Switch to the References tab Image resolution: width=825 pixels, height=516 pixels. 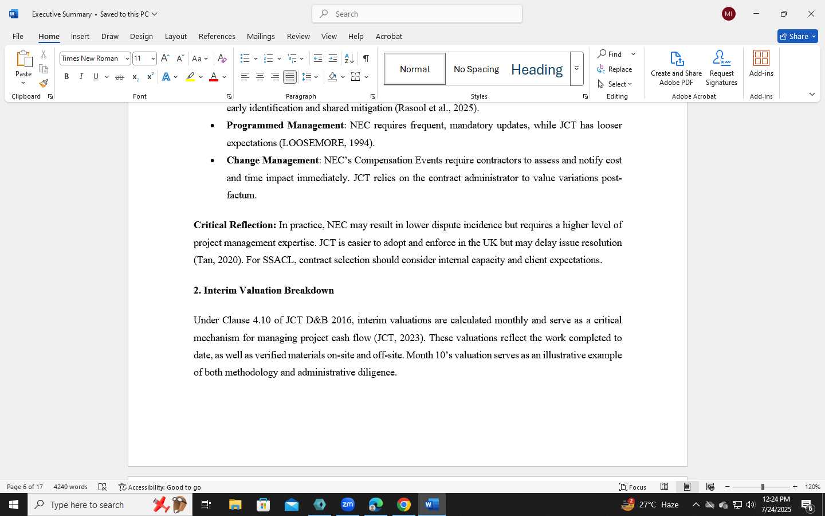pyautogui.click(x=217, y=36)
